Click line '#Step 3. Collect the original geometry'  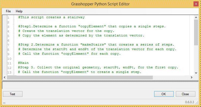(x=98, y=67)
